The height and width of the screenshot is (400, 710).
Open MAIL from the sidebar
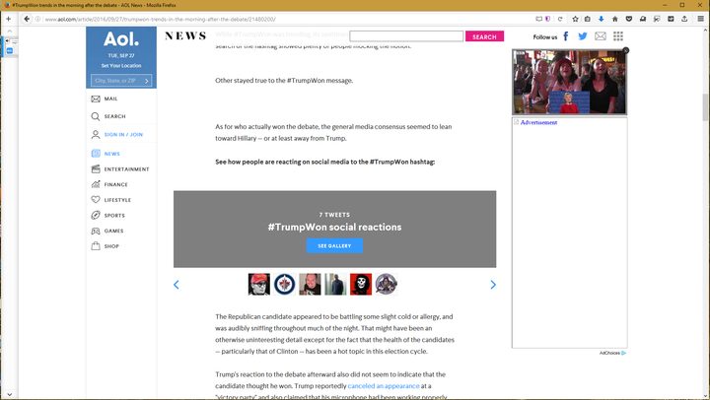tap(110, 99)
